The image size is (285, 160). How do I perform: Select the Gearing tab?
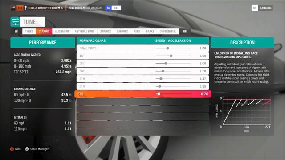(44, 32)
